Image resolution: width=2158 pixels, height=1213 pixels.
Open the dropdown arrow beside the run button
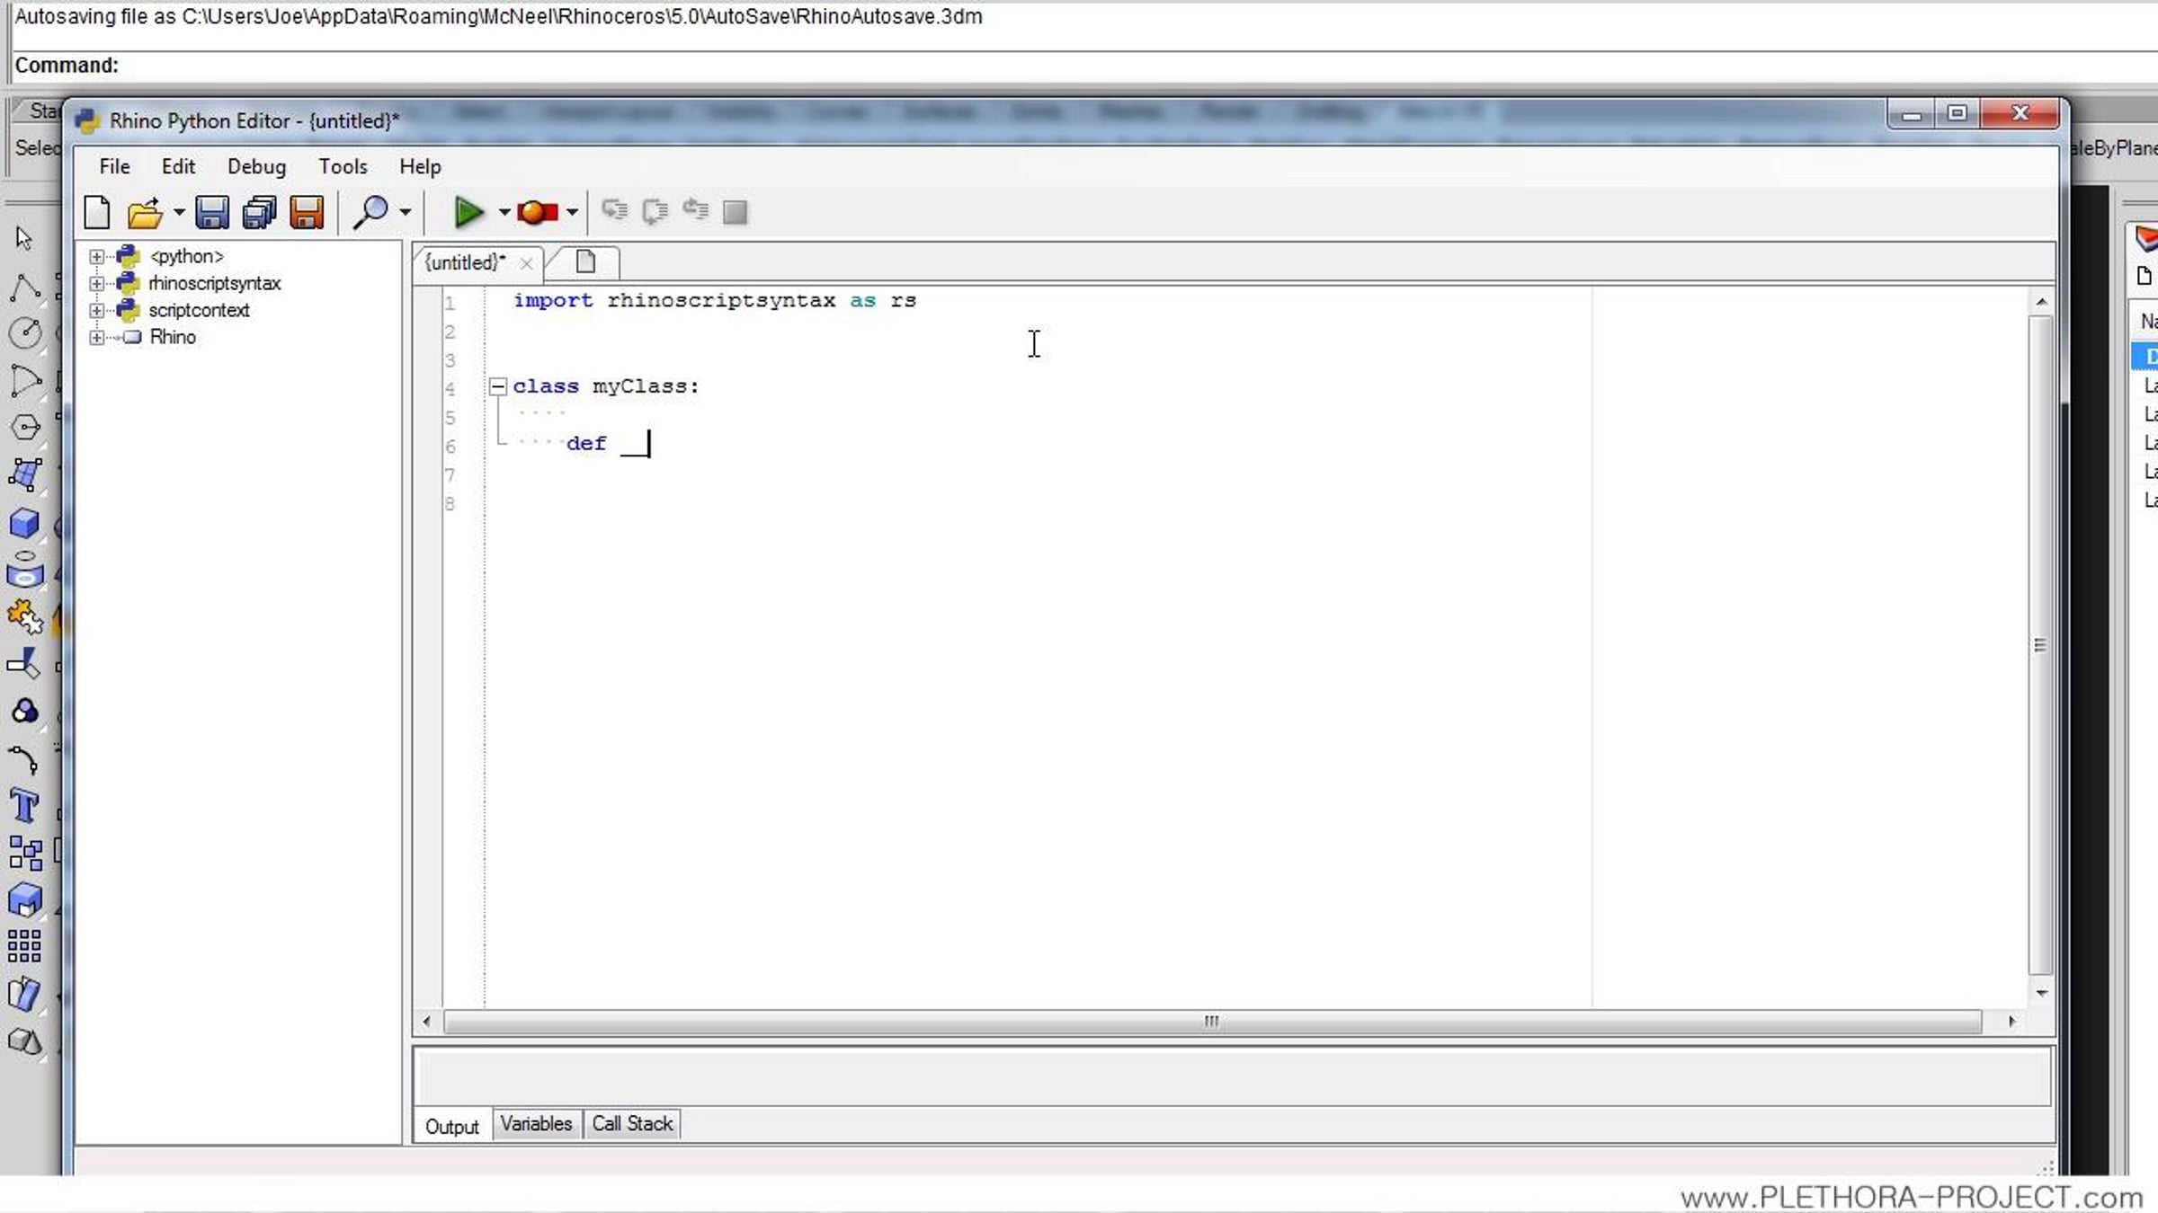point(504,213)
